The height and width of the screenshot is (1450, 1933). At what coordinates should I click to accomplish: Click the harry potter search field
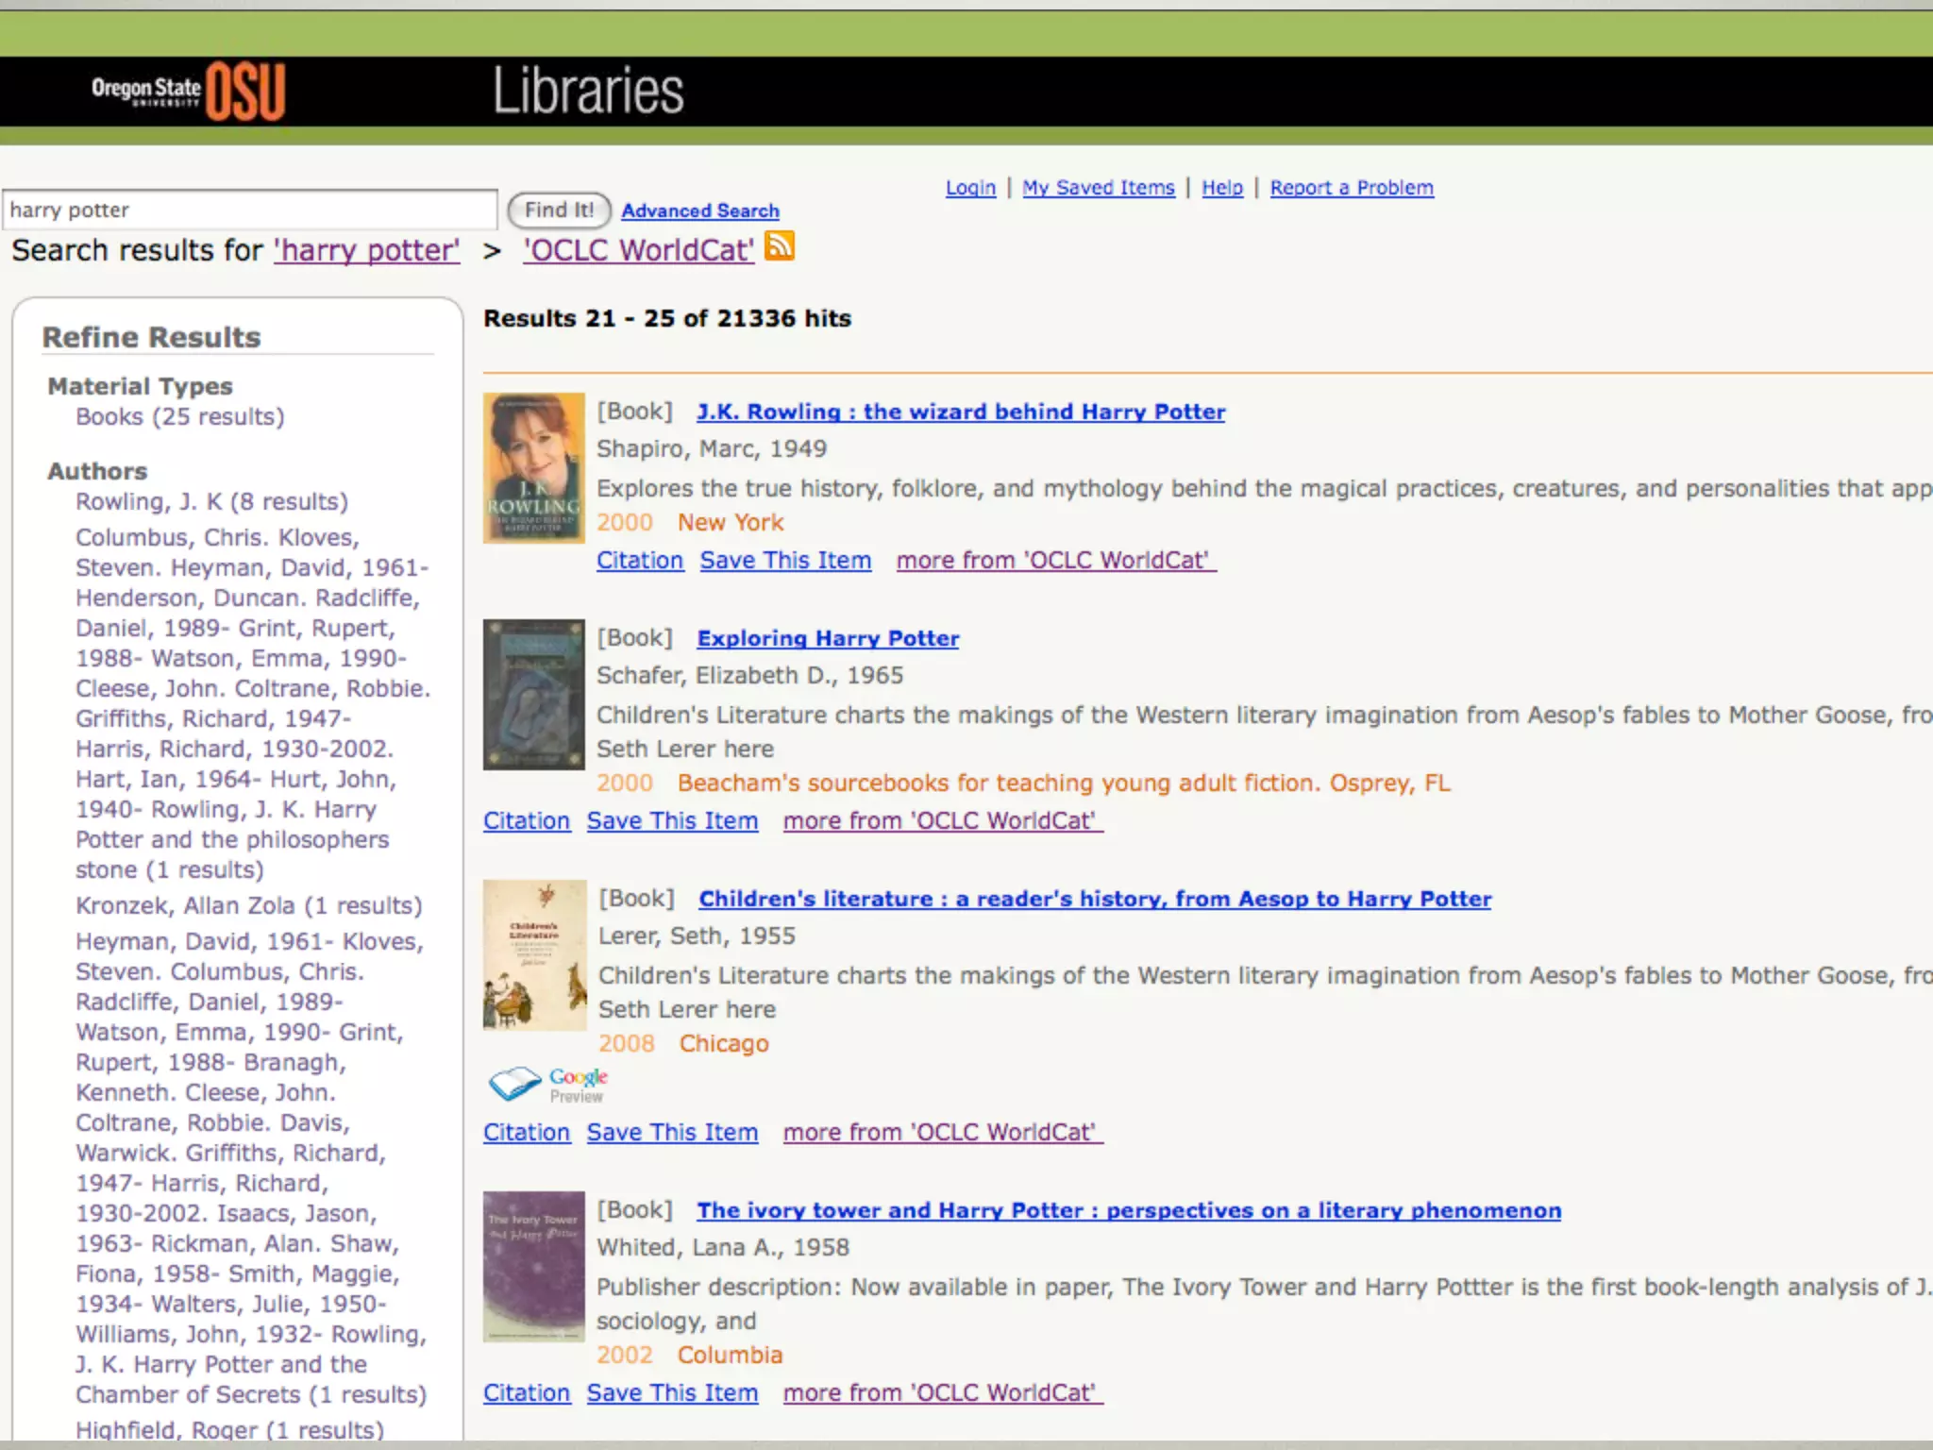(249, 210)
